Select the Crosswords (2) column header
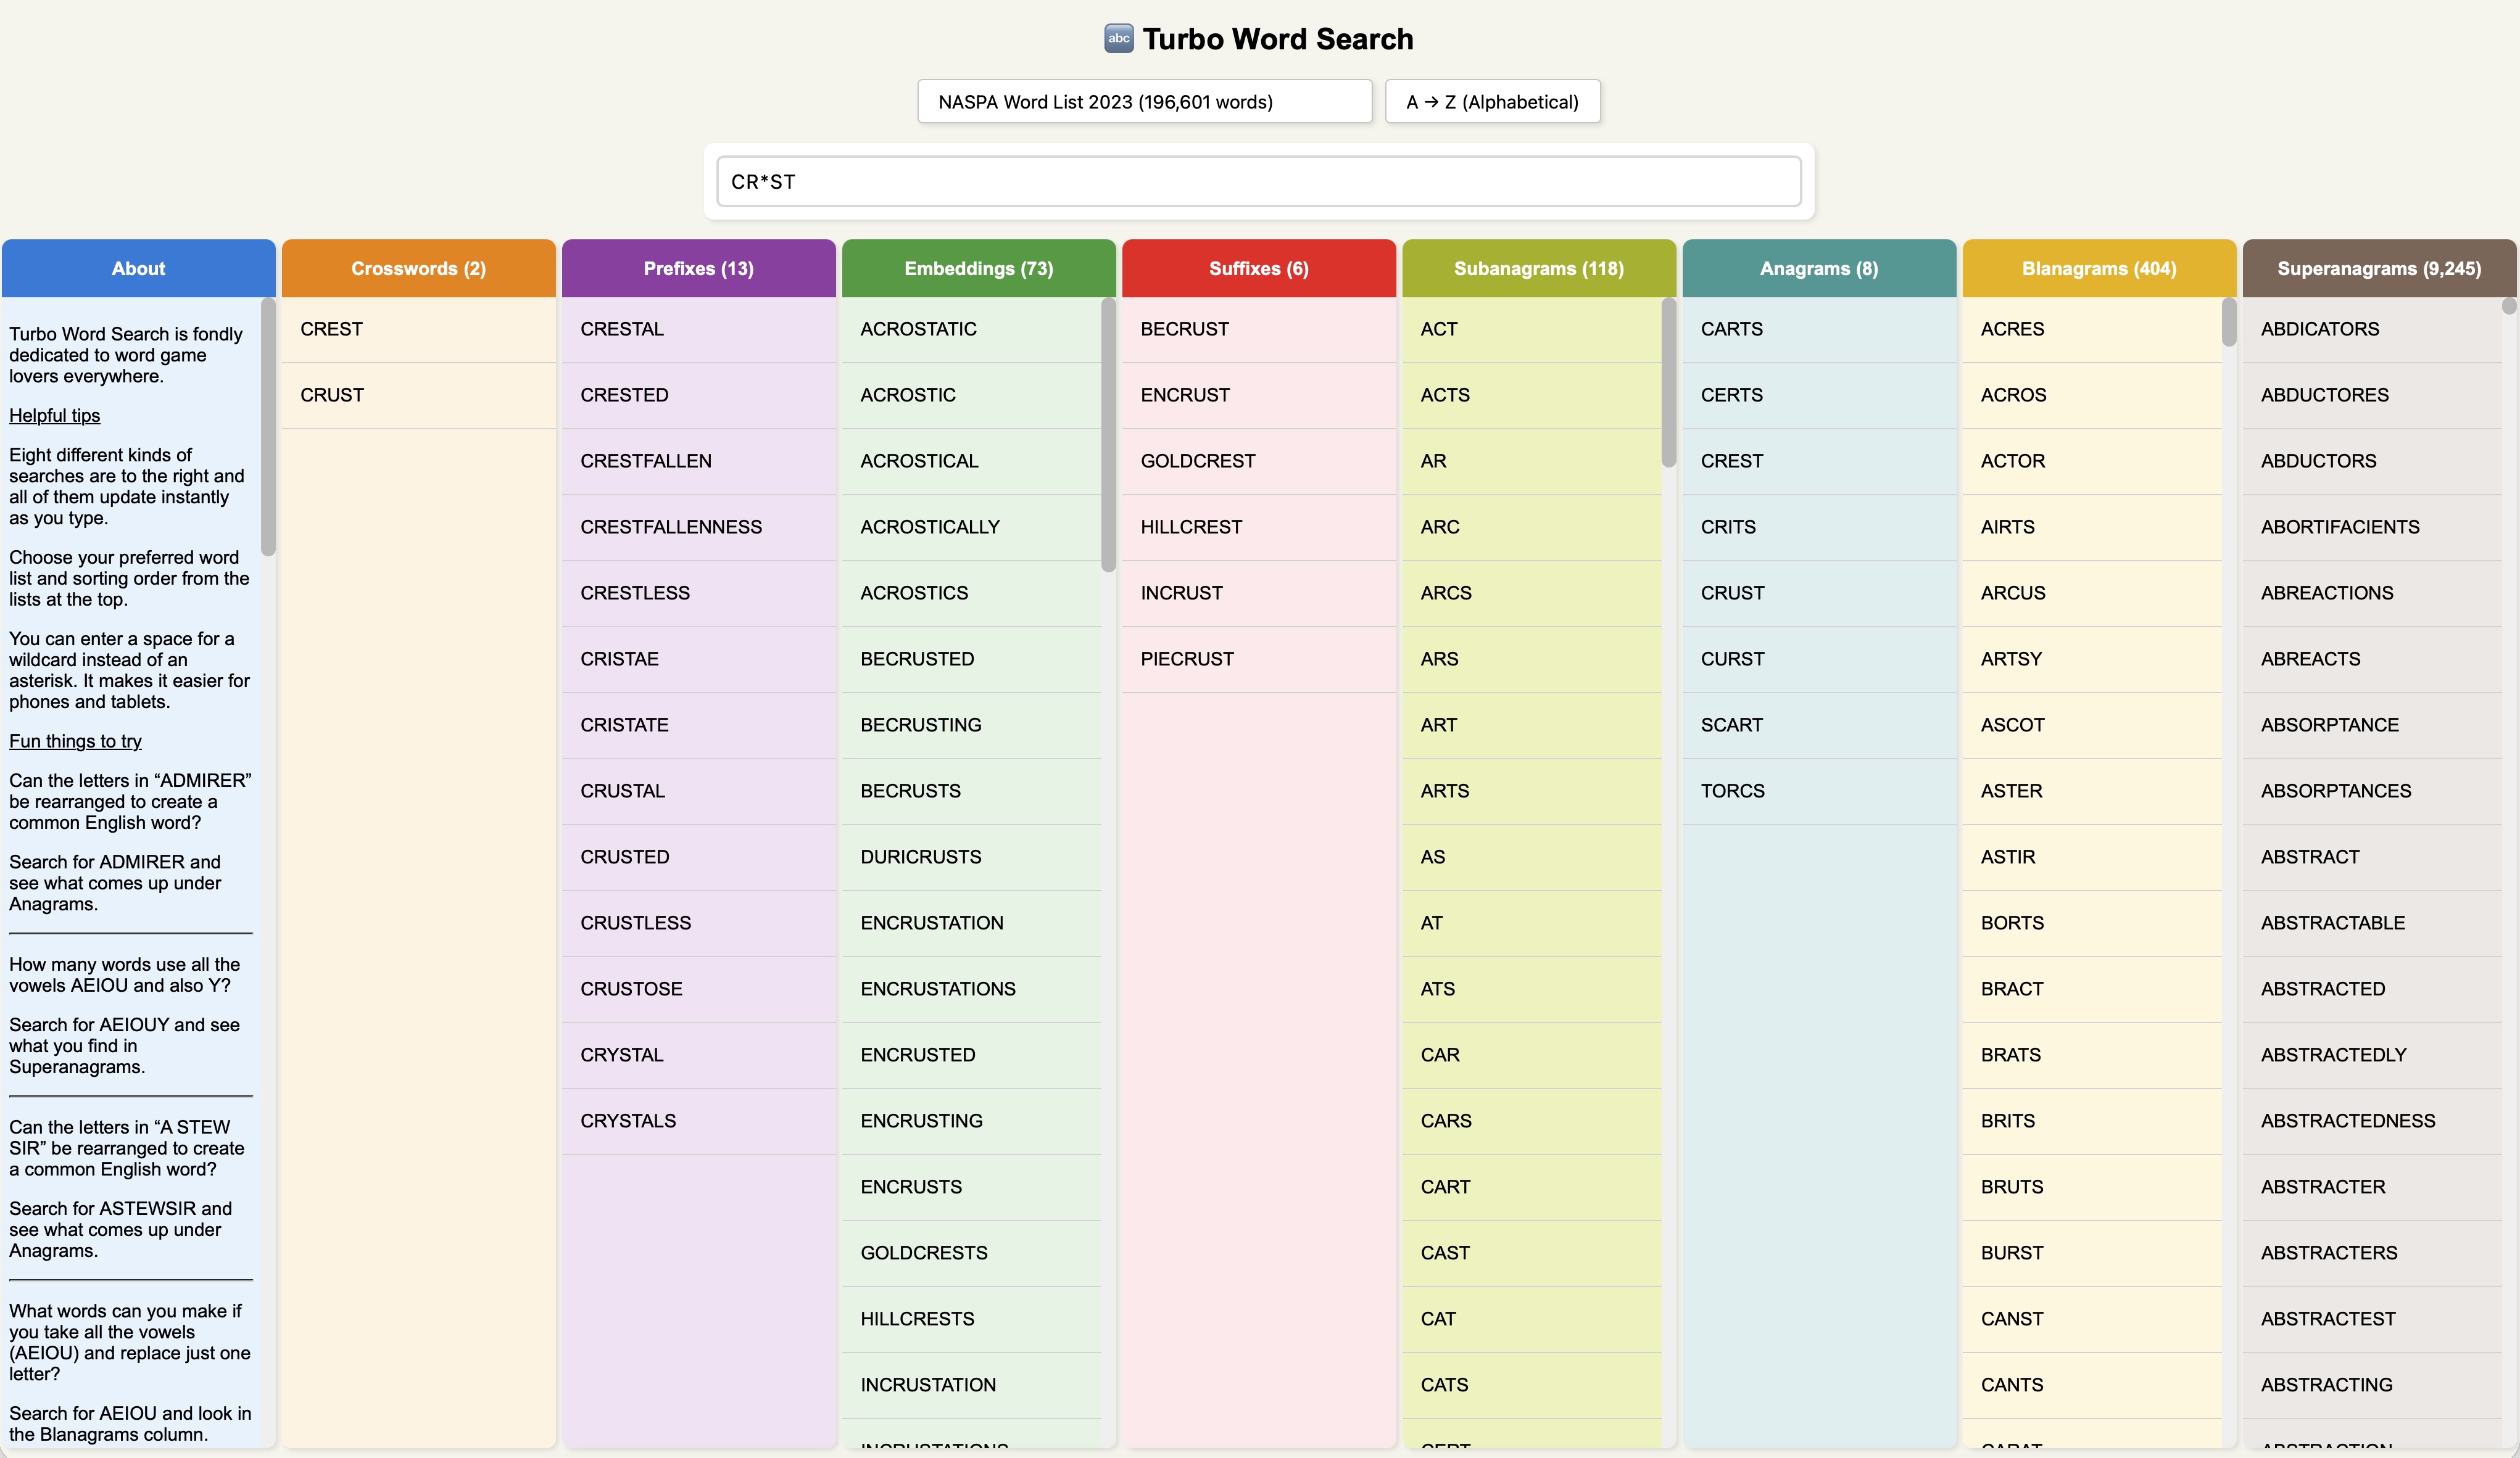Screen dimensions: 2520x1458 pos(418,268)
